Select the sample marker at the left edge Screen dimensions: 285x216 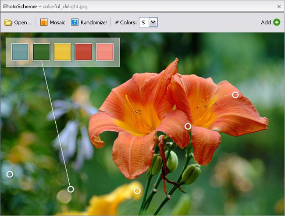(x=10, y=174)
